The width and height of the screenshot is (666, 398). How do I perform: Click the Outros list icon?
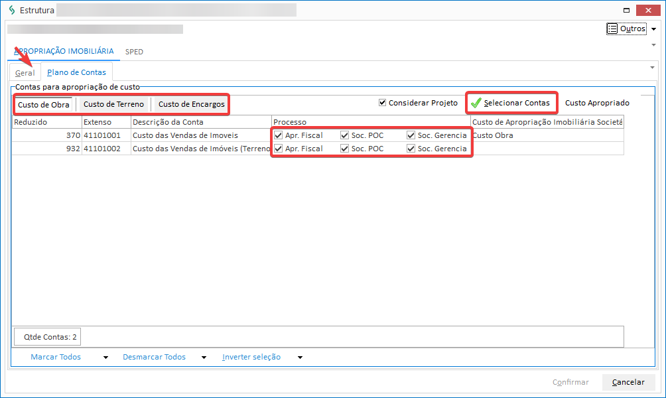point(612,29)
